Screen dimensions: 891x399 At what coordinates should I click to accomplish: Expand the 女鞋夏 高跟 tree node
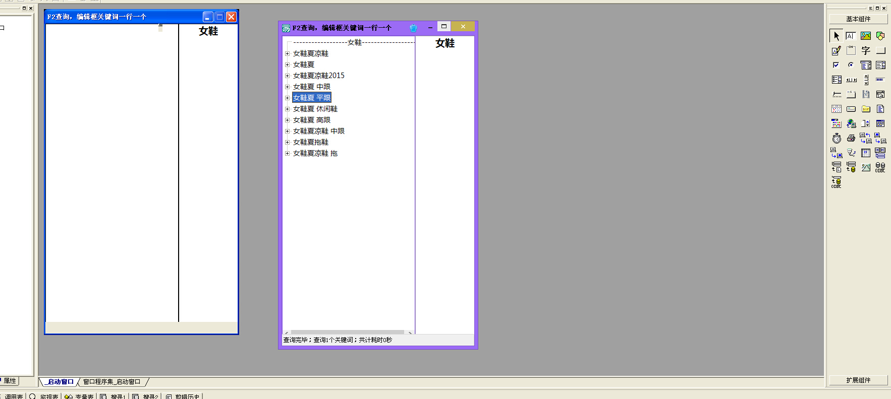click(x=287, y=120)
